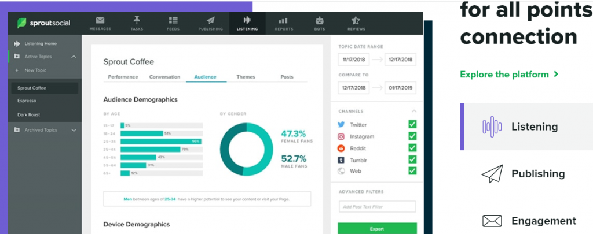Click the gender donut chart
Image resolution: width=593 pixels, height=234 pixels.
click(246, 149)
